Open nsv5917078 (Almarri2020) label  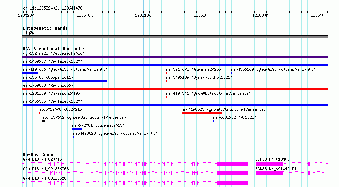pyautogui.click(x=193, y=69)
